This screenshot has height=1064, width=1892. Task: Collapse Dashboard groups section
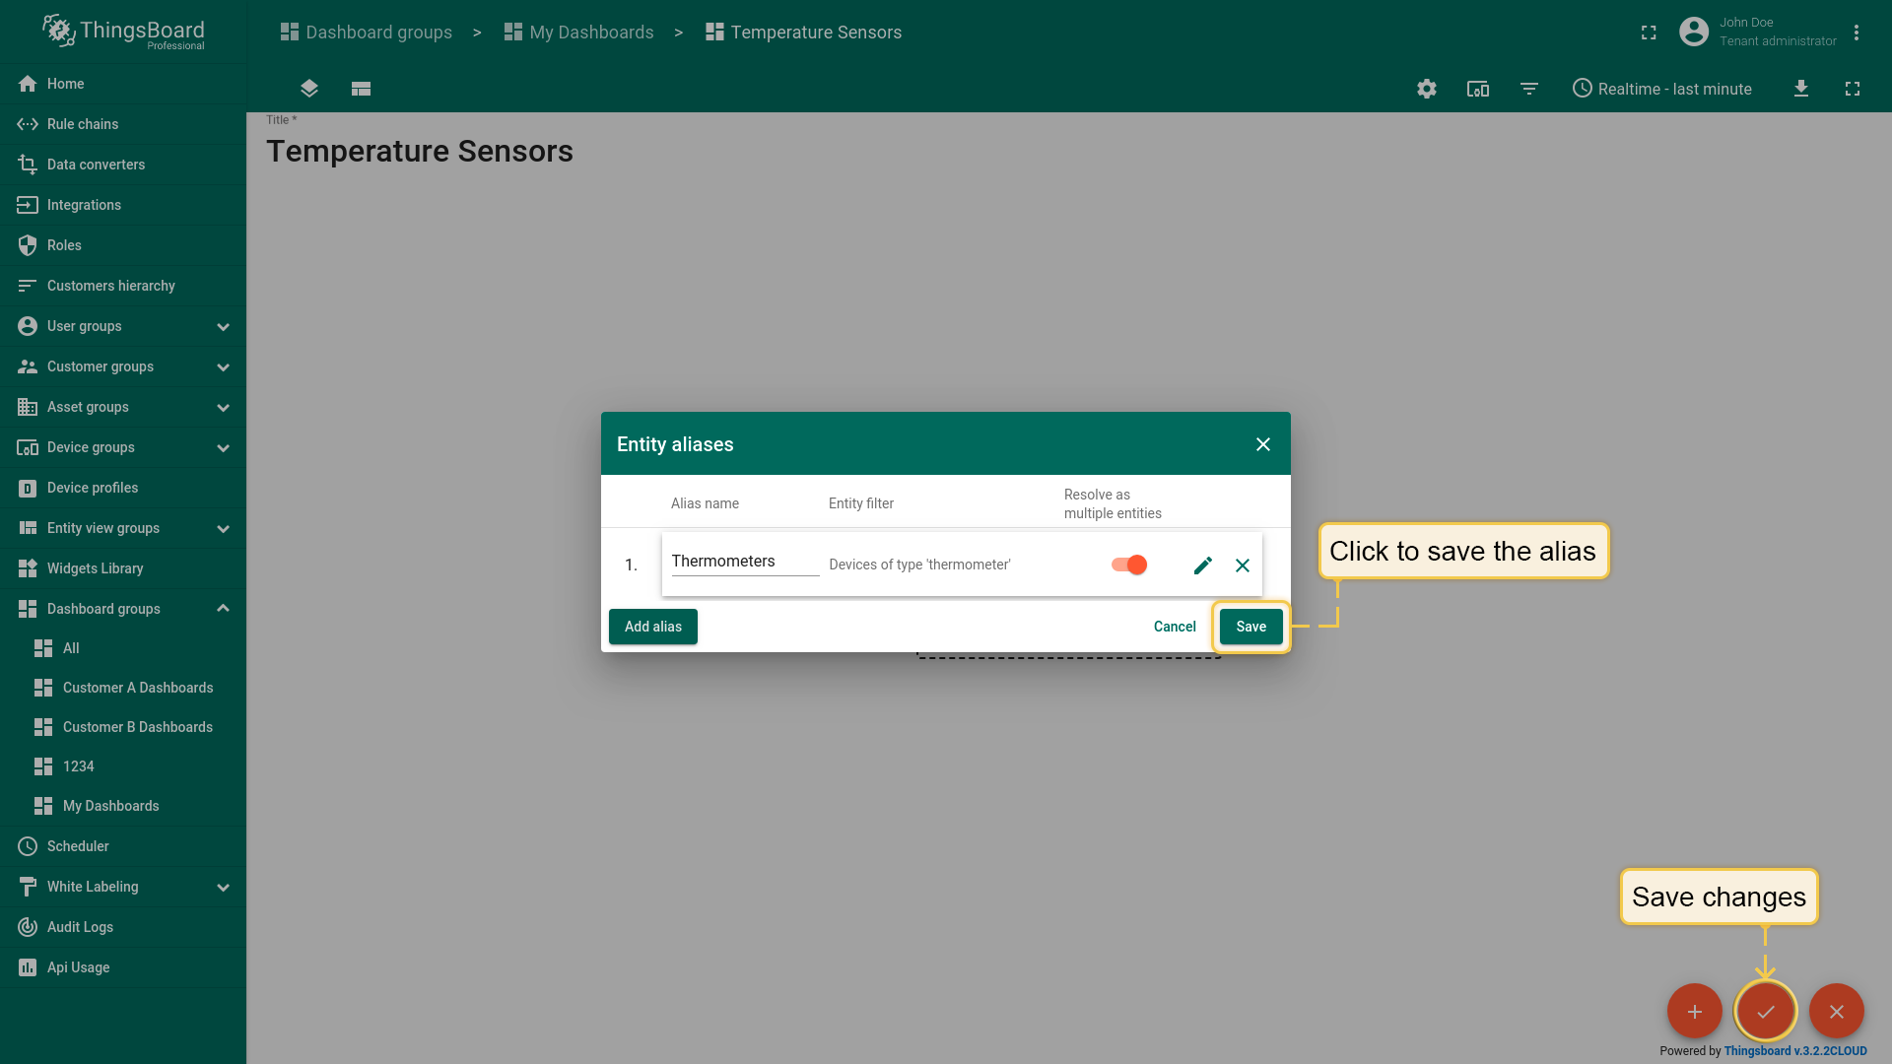223,609
